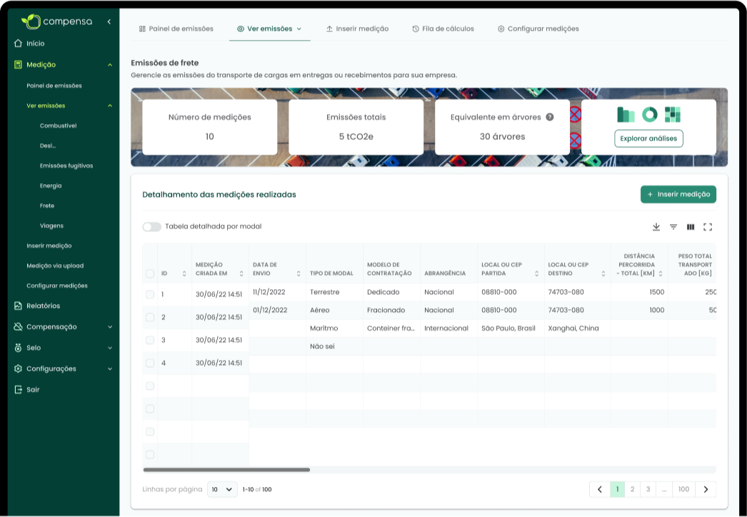Click Sair to log out

pos(33,390)
